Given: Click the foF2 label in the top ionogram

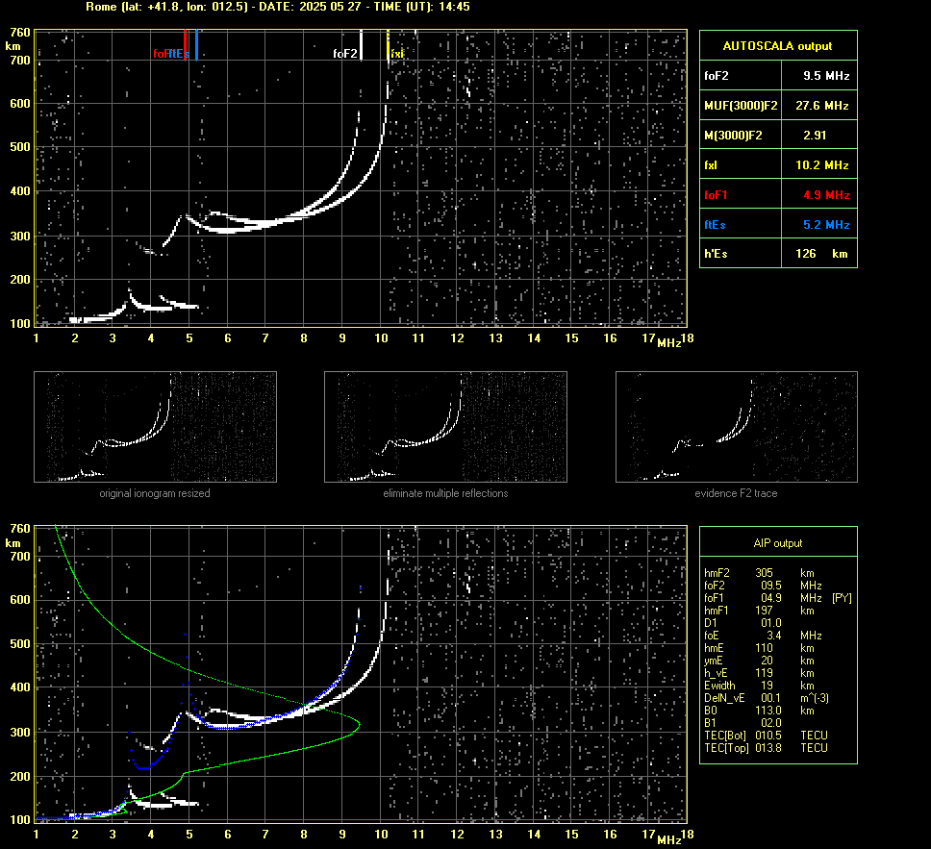Looking at the screenshot, I should tap(345, 54).
